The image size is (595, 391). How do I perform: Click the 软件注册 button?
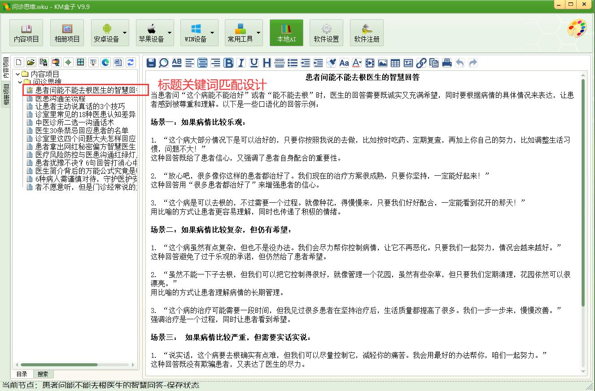coord(367,33)
